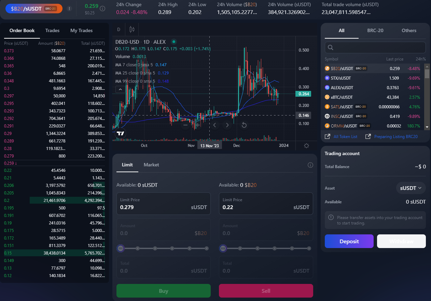The image size is (431, 301).
Task: Click the Volume indicator legend line
Action: (x=131, y=56)
